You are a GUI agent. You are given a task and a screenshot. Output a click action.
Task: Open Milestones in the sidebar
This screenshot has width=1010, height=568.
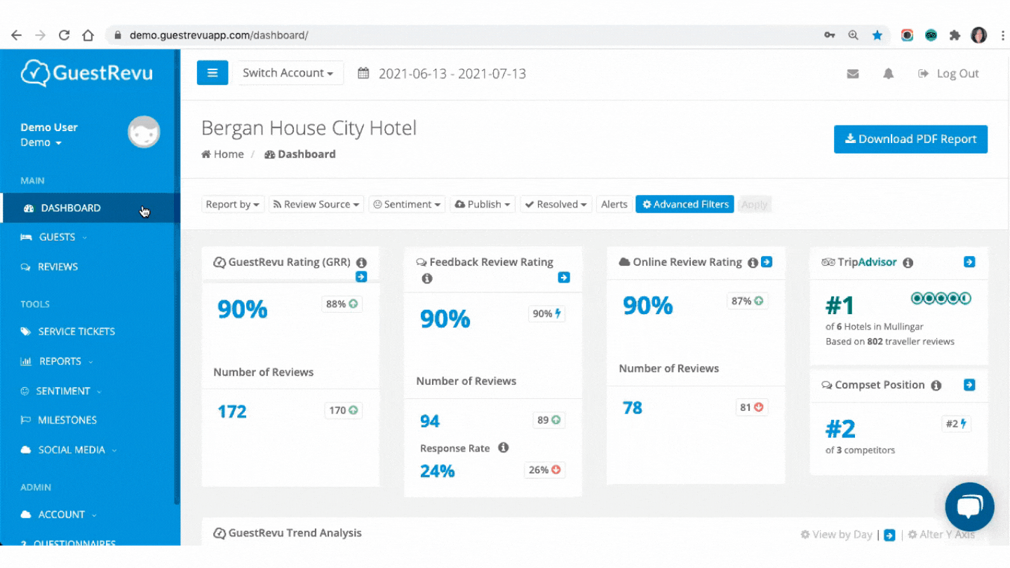(x=90, y=420)
